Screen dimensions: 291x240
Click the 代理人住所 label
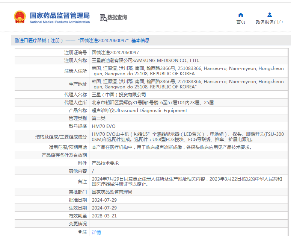[75, 103]
